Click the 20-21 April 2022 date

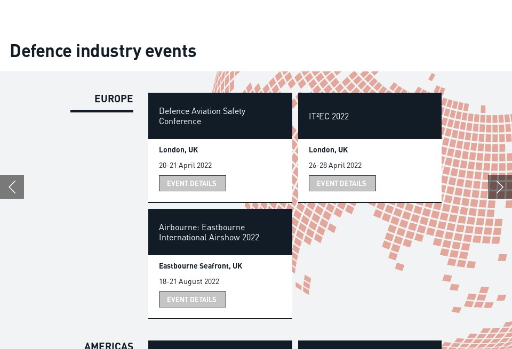click(185, 165)
